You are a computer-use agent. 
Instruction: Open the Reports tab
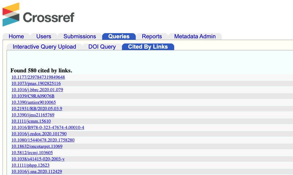pos(152,36)
